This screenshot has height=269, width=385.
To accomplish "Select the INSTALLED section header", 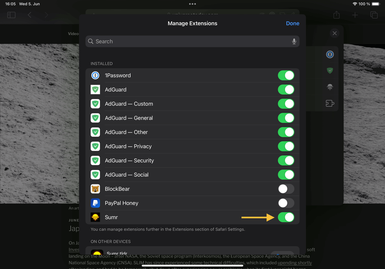I will point(102,64).
